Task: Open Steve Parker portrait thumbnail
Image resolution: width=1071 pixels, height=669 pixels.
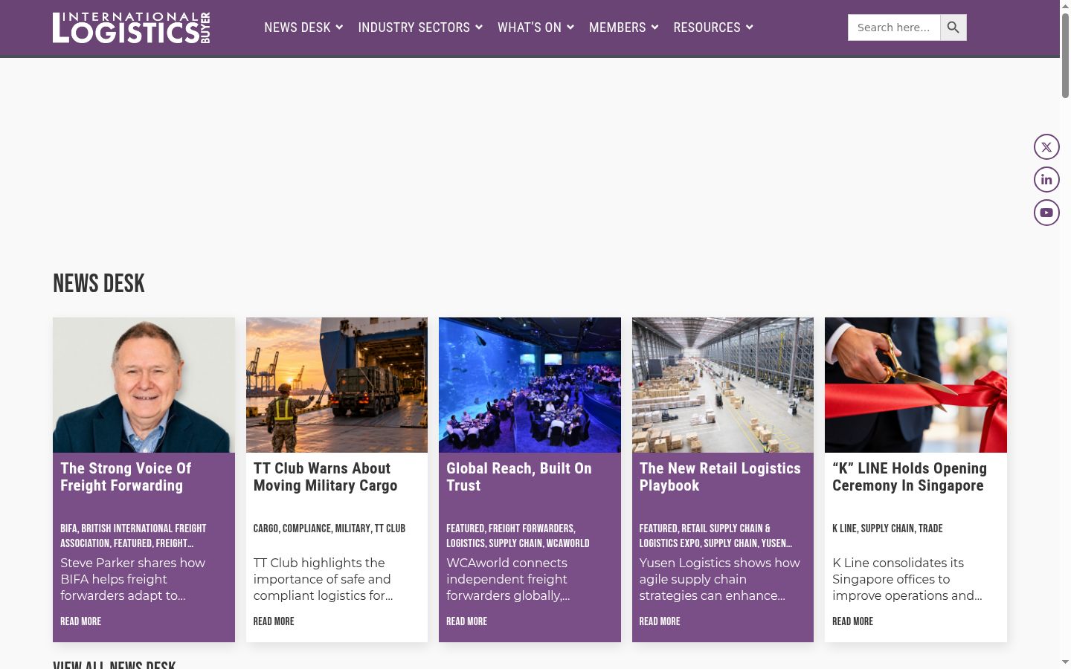Action: coord(144,385)
